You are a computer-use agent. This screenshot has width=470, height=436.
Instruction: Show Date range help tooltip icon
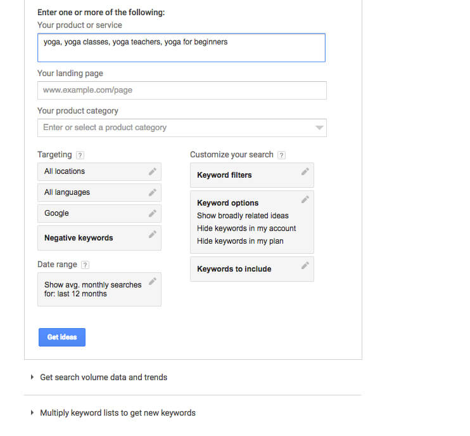pos(85,265)
